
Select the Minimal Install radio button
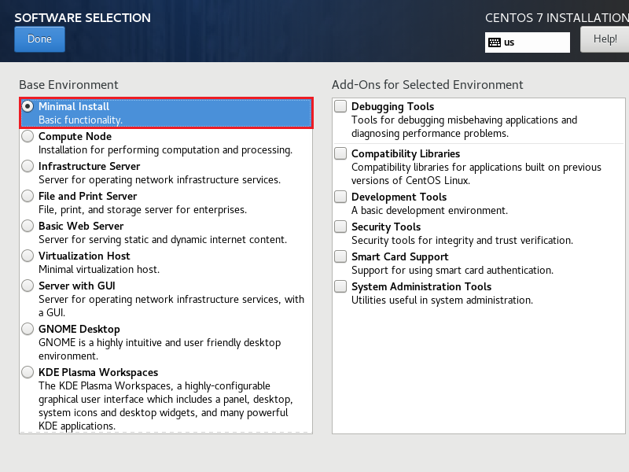coord(28,106)
